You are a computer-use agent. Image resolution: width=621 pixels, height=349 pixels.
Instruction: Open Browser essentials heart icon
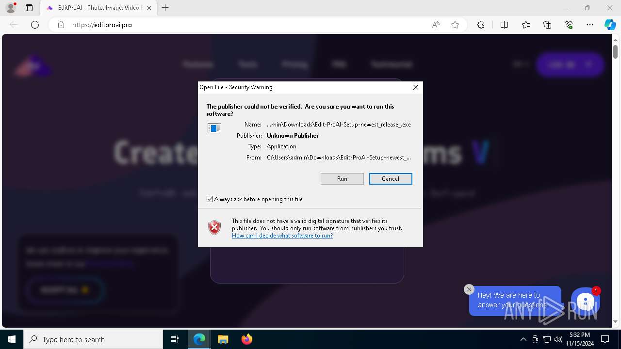569,25
